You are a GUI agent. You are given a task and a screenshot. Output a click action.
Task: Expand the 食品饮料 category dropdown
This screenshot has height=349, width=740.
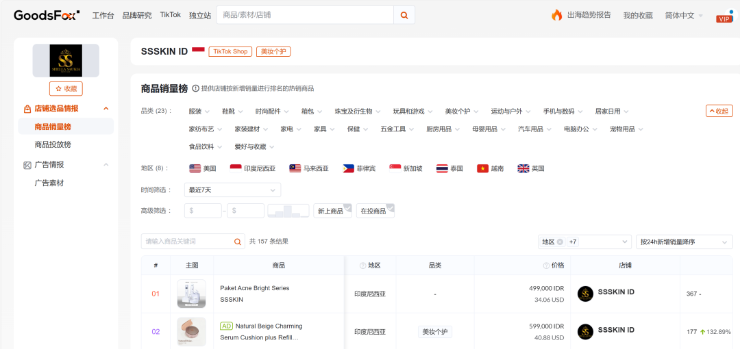tap(206, 146)
